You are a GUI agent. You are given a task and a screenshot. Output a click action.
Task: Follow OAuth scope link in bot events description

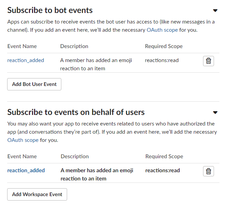click(x=162, y=30)
